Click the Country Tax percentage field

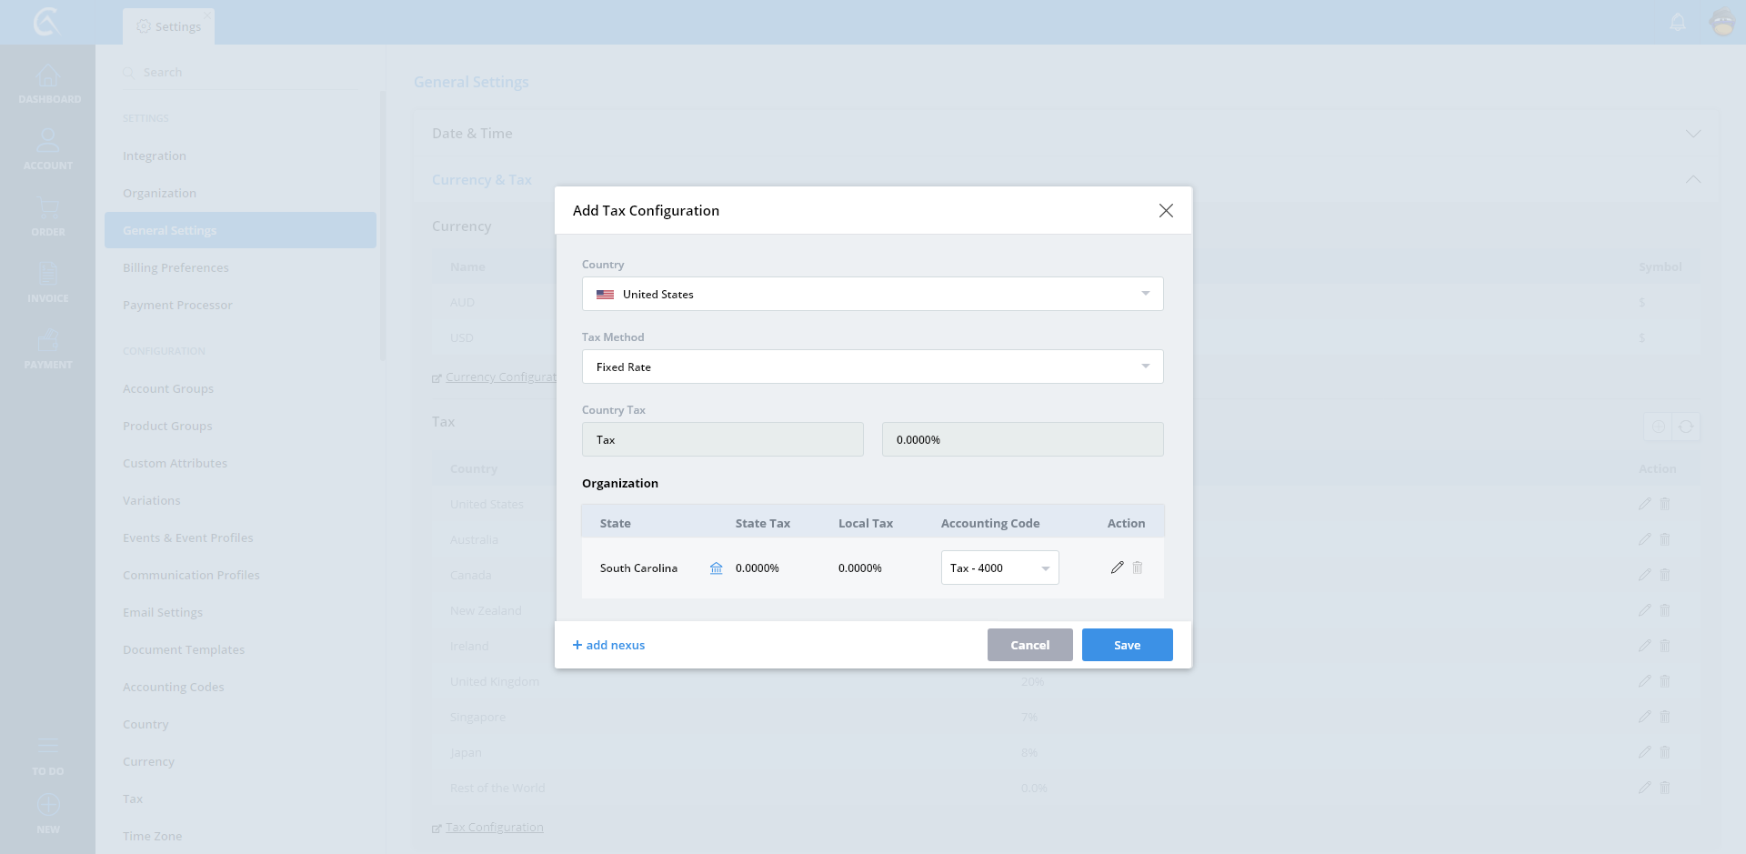pyautogui.click(x=1022, y=440)
